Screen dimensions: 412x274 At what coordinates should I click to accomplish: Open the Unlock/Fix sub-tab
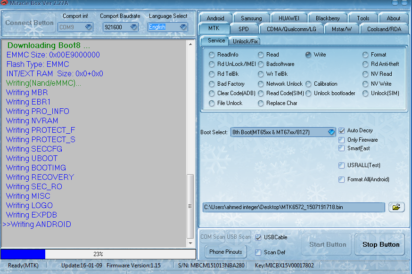[245, 41]
